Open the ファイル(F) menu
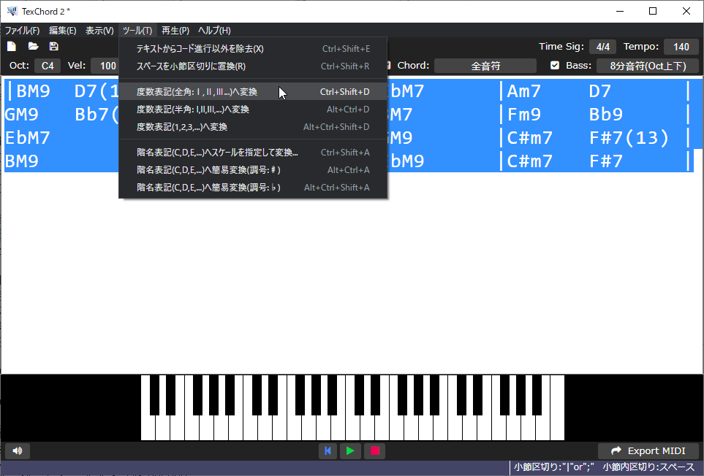704x476 pixels. coord(22,31)
